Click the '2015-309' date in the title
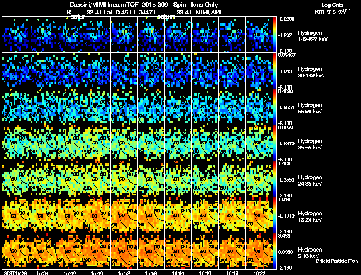 click(155, 5)
